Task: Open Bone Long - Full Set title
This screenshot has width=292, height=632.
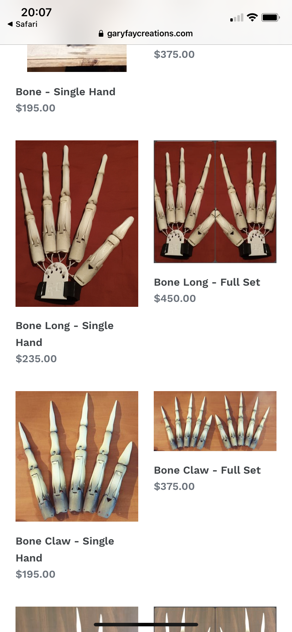Action: pyautogui.click(x=207, y=282)
